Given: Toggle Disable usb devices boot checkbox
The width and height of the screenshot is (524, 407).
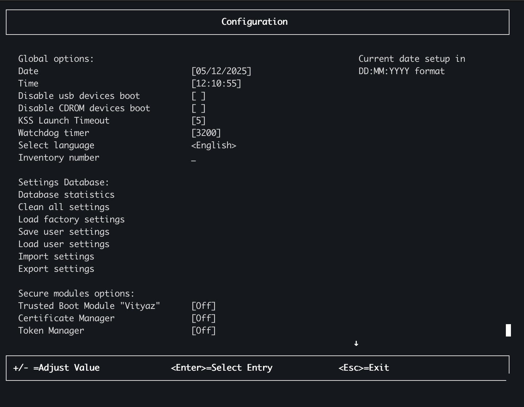Looking at the screenshot, I should click(198, 96).
